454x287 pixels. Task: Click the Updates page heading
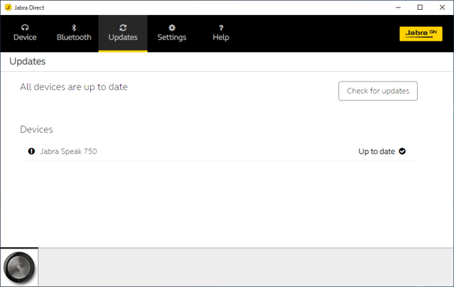(27, 62)
